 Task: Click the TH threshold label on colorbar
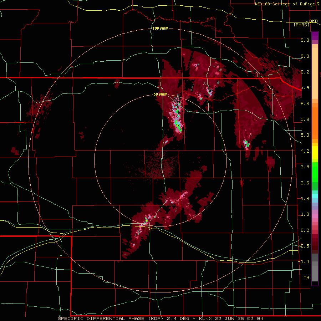click(306, 278)
